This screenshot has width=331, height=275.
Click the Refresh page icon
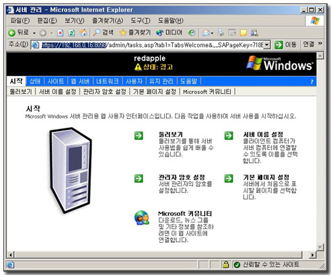(71, 33)
